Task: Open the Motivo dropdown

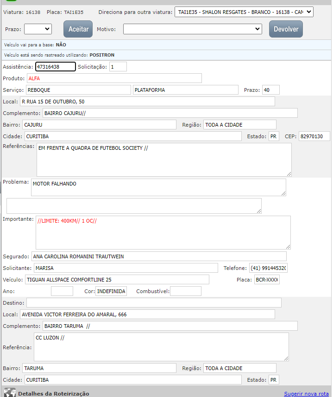Action: (193, 29)
